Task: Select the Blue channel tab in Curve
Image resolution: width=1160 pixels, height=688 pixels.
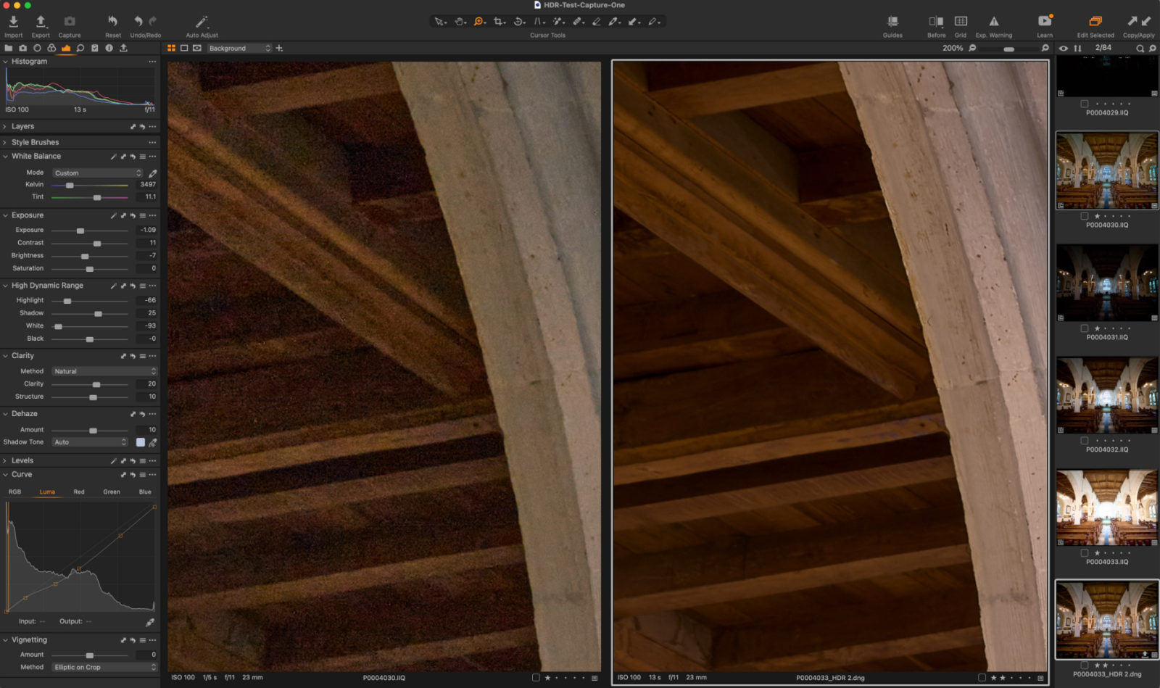Action: coord(144,492)
